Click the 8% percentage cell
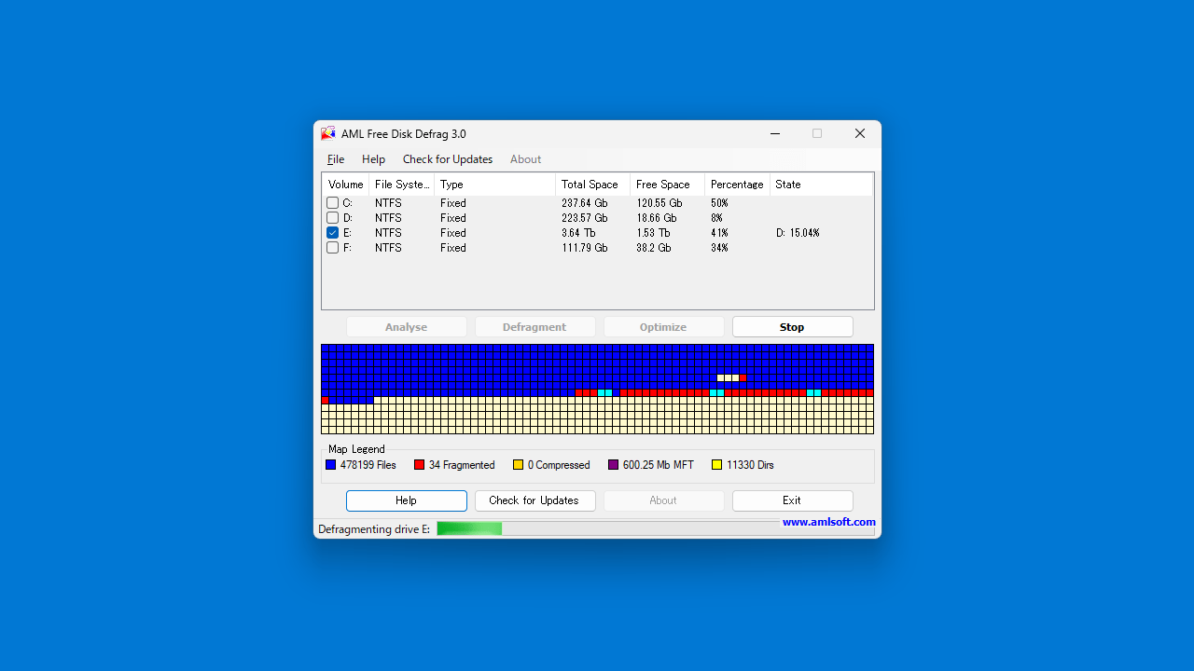1194x671 pixels. (x=716, y=218)
